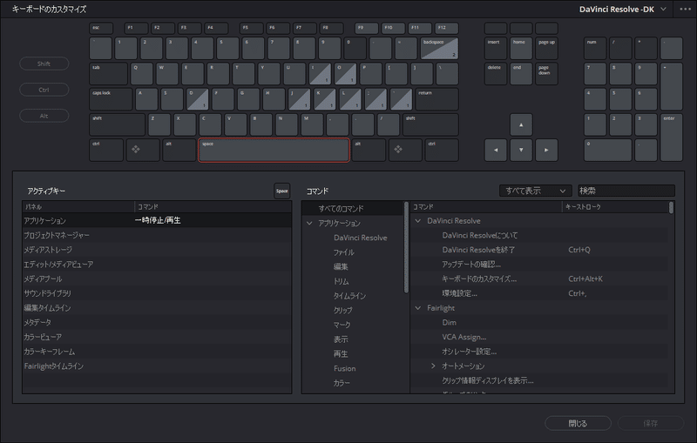
Task: Select the num key on numpad
Action: (x=595, y=49)
